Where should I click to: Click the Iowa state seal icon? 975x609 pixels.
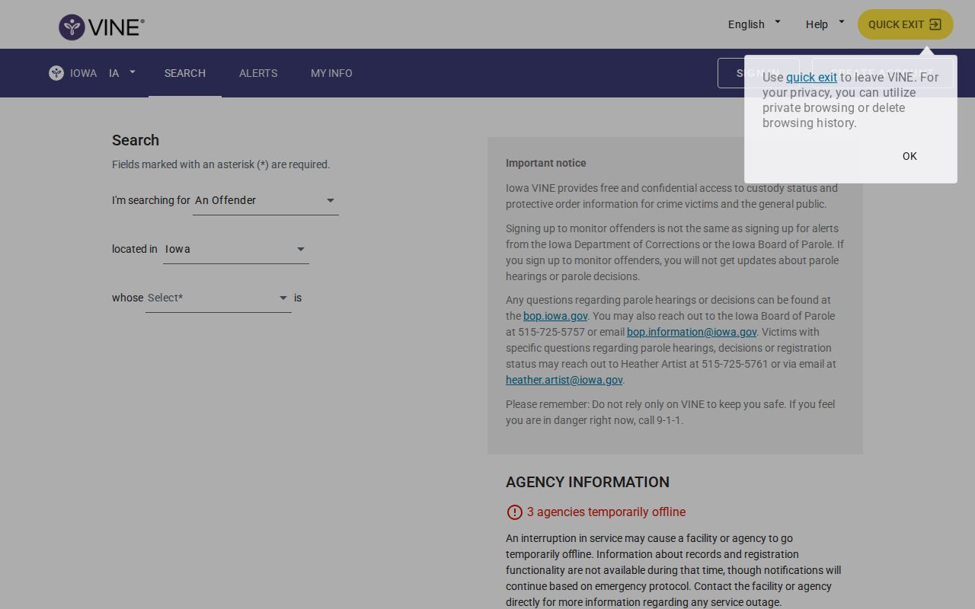(x=56, y=73)
